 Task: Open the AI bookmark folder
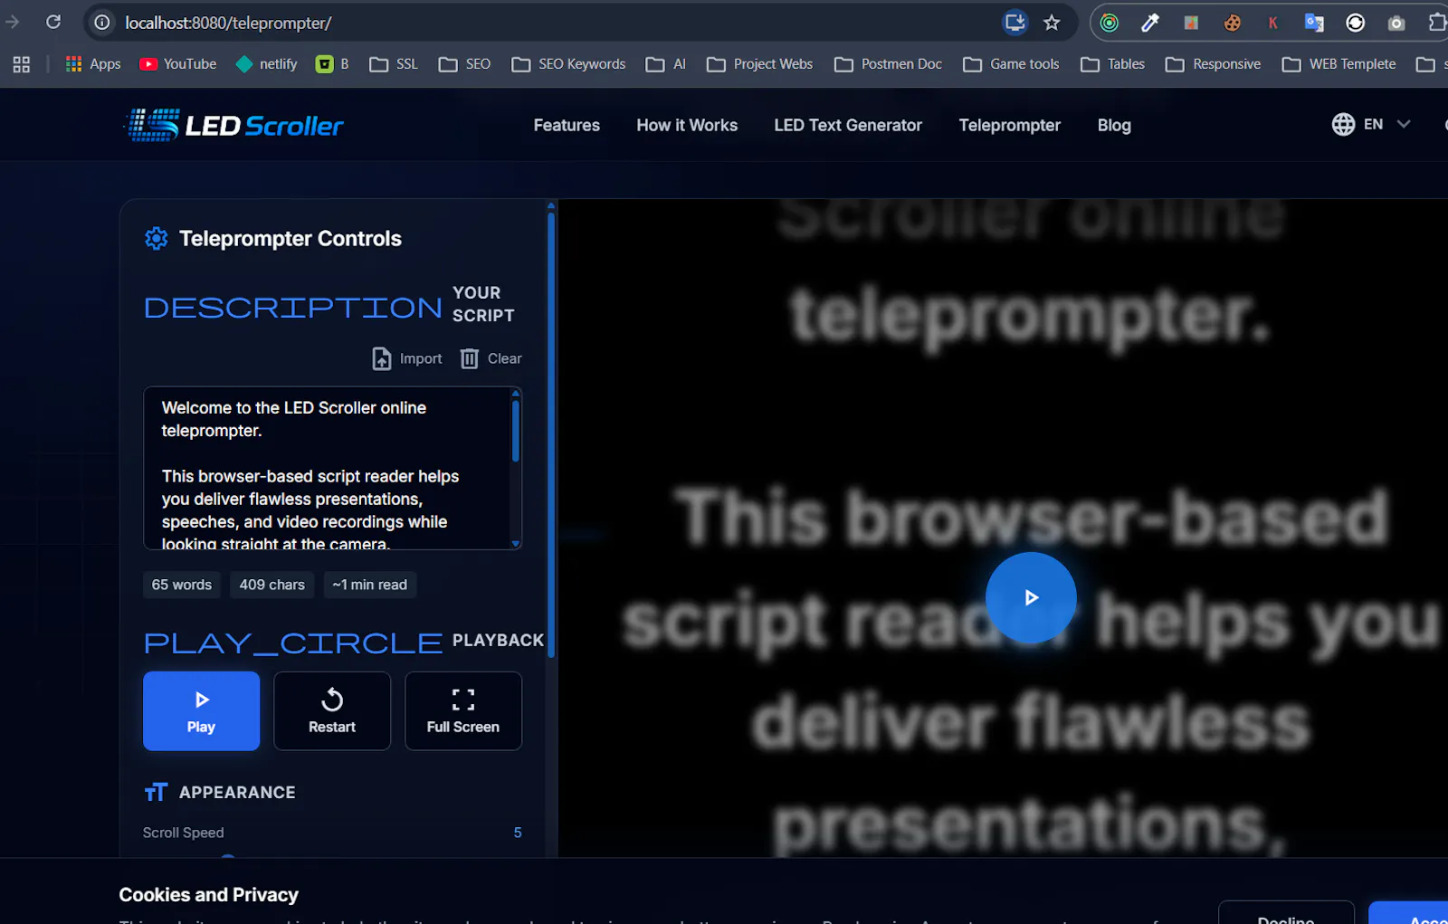click(666, 64)
